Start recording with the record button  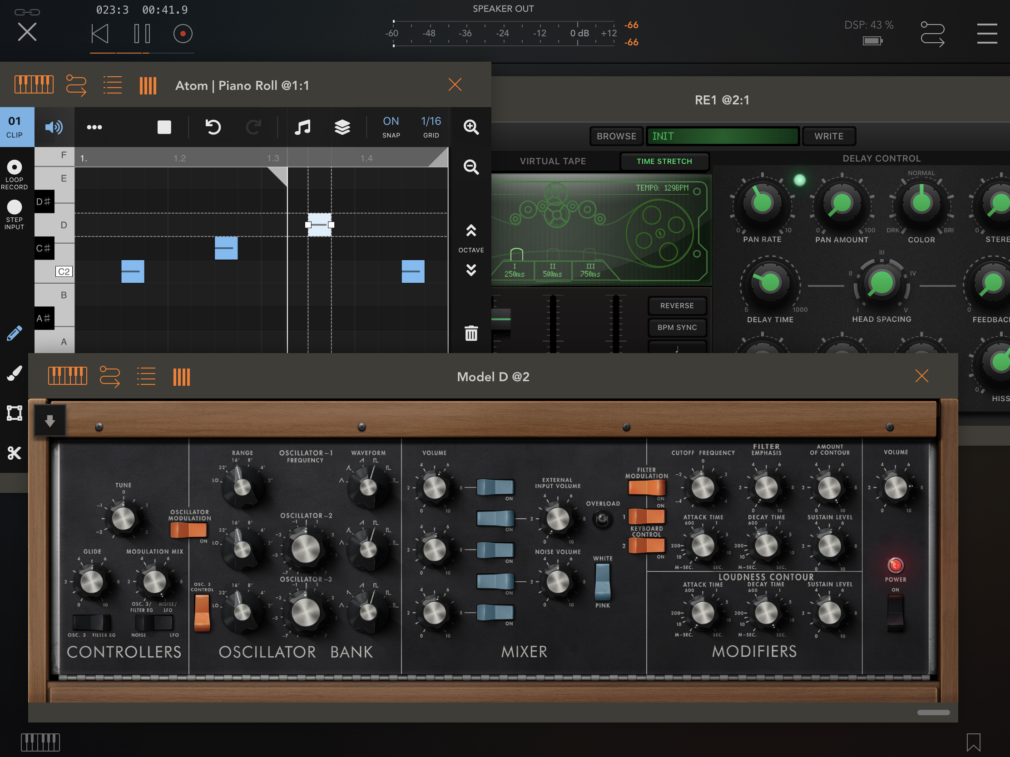[x=183, y=34]
